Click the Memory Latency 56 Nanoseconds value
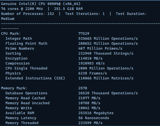 94,118
